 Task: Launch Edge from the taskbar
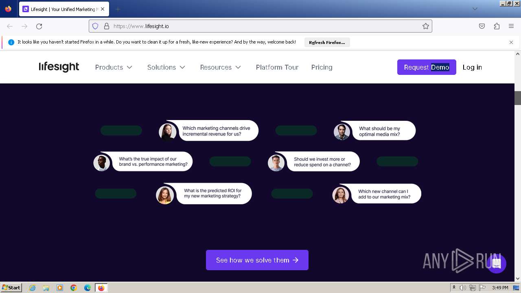point(88,288)
